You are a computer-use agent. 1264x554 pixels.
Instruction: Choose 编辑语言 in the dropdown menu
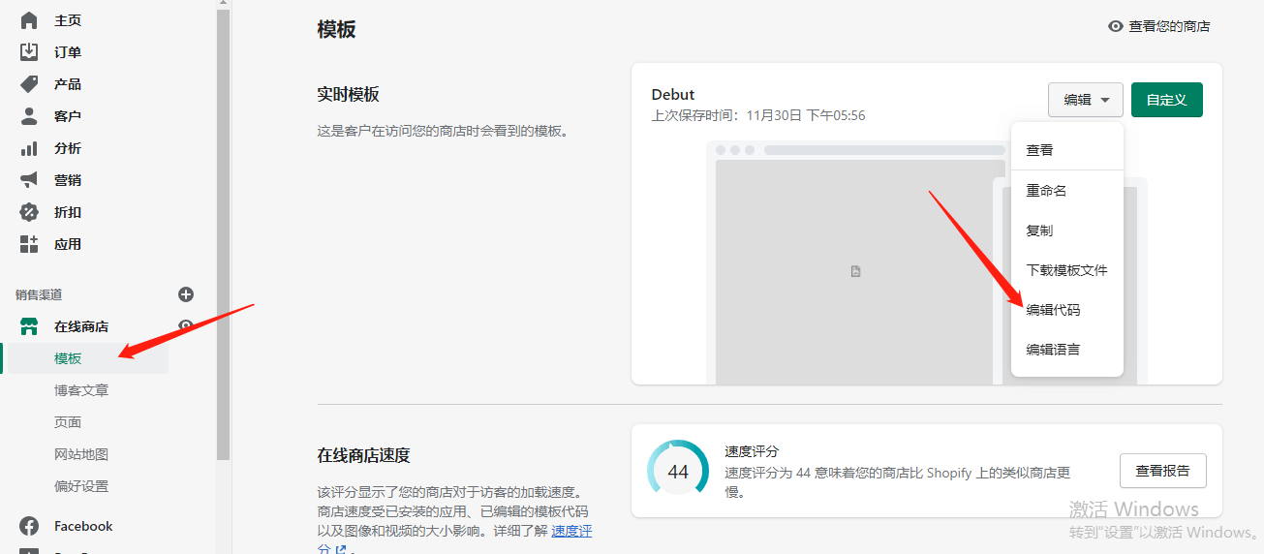click(x=1066, y=350)
